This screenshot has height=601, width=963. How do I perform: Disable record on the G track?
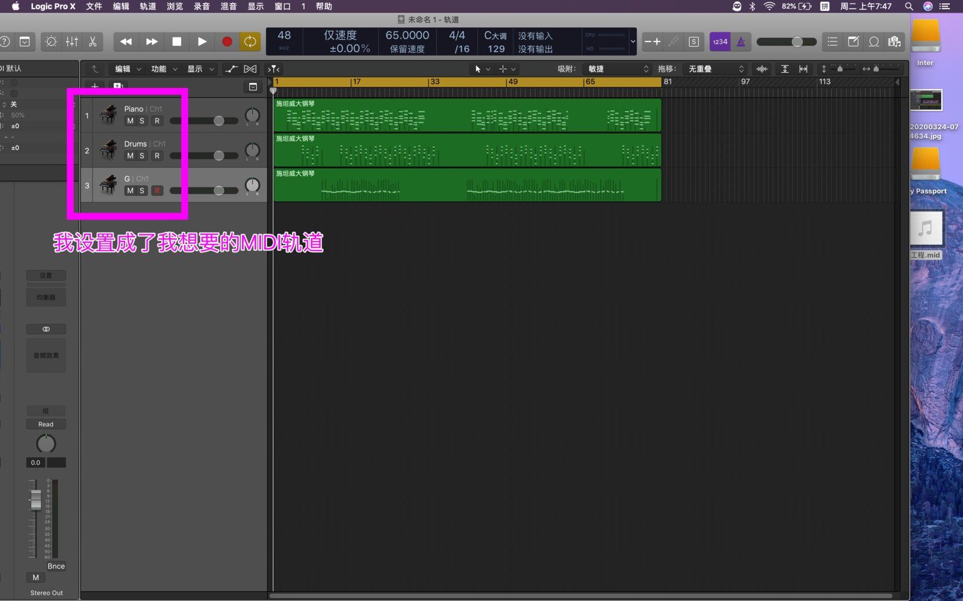[x=157, y=191]
